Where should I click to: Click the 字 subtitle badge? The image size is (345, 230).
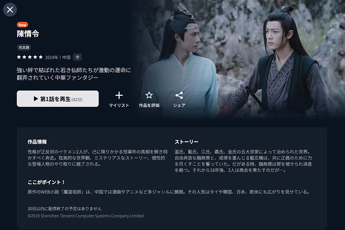pyautogui.click(x=78, y=57)
